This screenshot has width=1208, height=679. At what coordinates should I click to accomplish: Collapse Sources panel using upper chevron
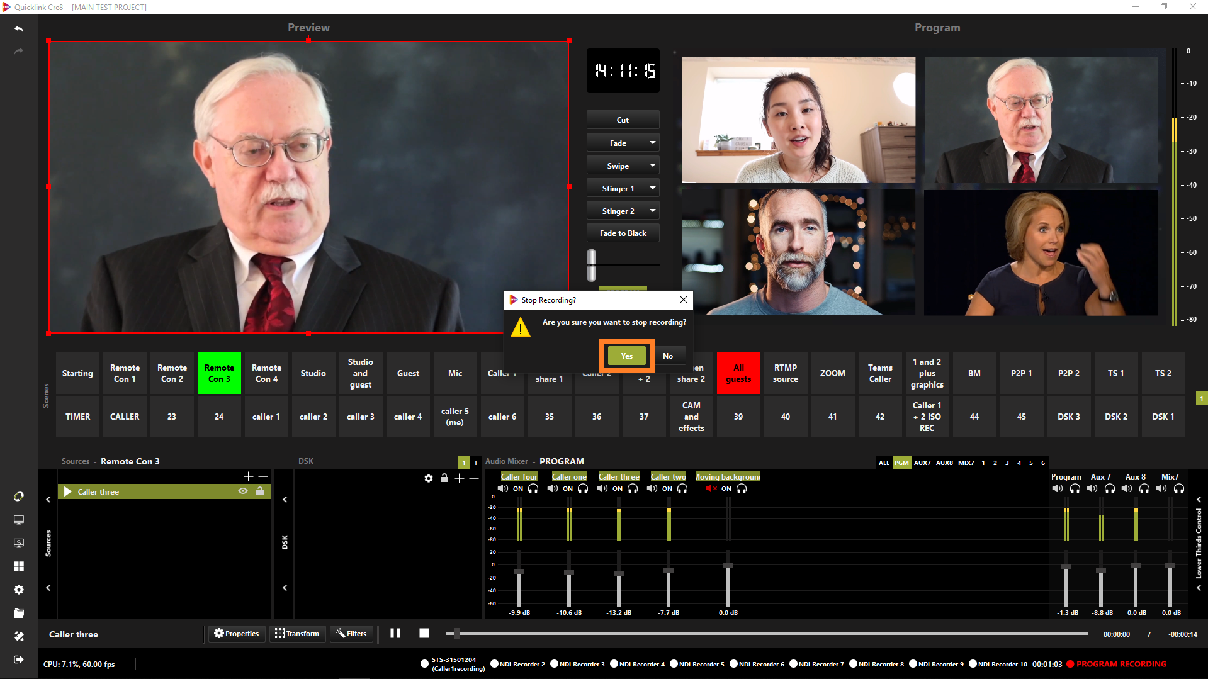tap(48, 500)
